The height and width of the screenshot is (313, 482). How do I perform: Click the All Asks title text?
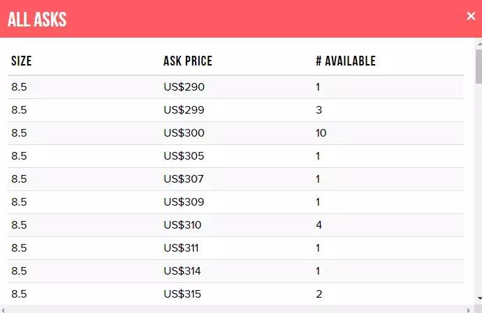[x=37, y=20]
